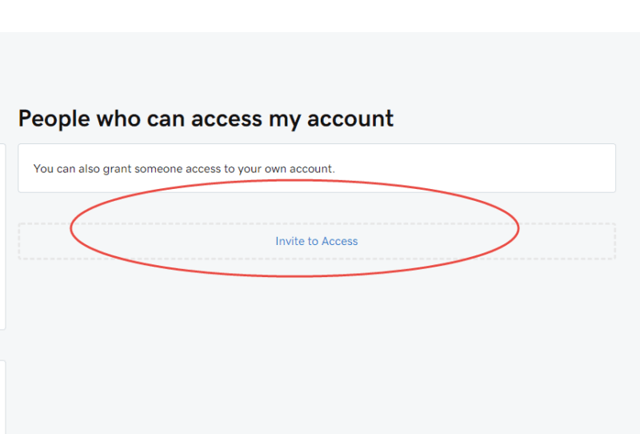The height and width of the screenshot is (434, 640).
Task: Click the word 'grant' in the description
Action: pos(117,169)
